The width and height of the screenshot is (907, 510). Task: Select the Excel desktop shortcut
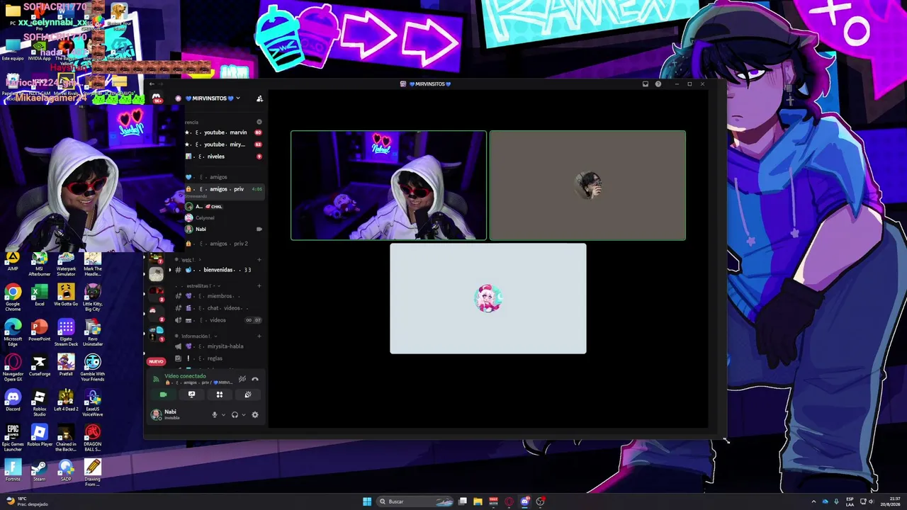point(40,296)
